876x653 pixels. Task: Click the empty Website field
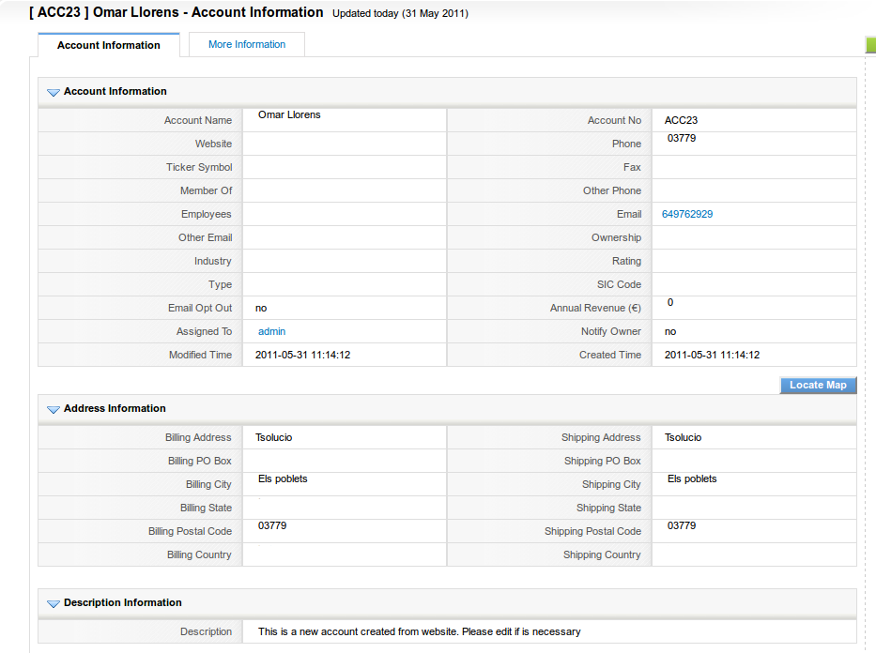[344, 144]
